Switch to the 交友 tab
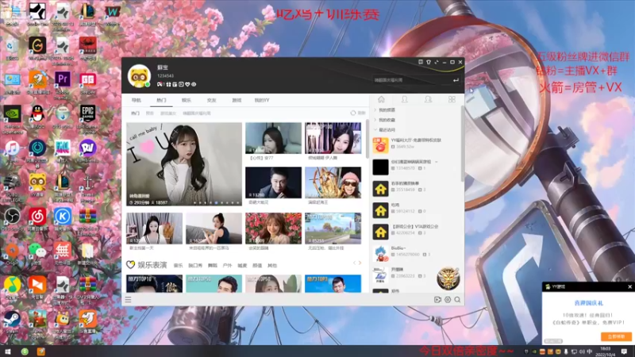 tap(211, 100)
